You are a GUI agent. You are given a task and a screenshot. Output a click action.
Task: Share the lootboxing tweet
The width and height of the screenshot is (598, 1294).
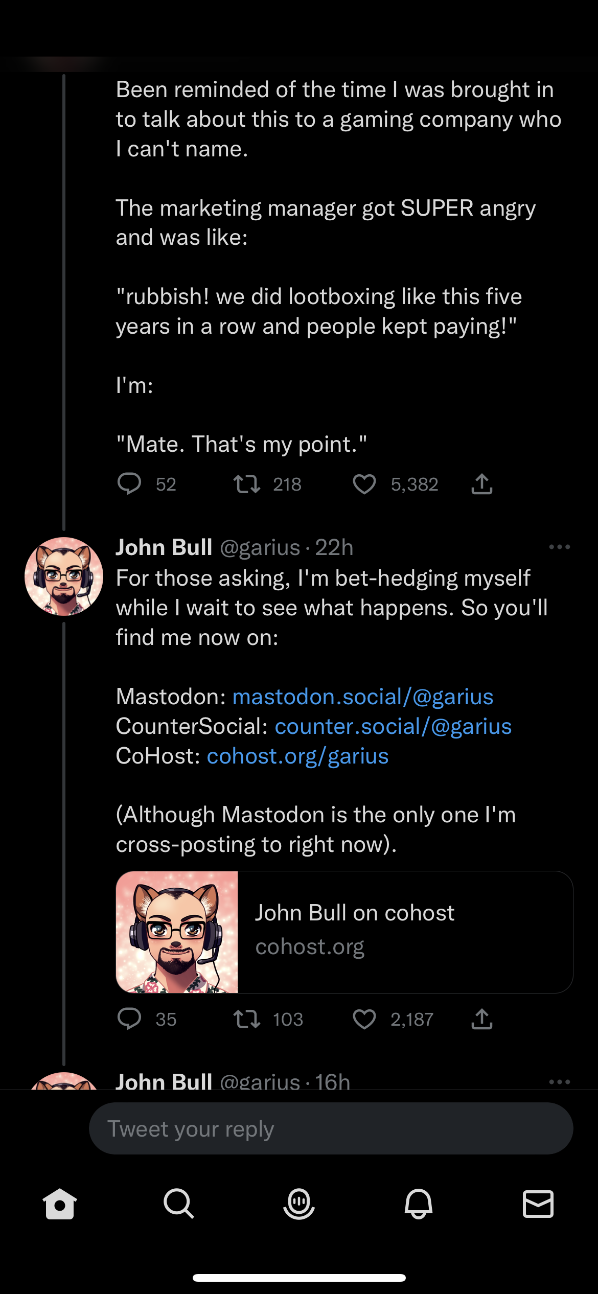point(481,484)
